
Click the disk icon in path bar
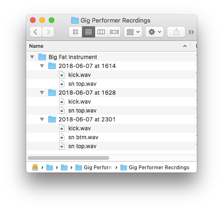35,167
